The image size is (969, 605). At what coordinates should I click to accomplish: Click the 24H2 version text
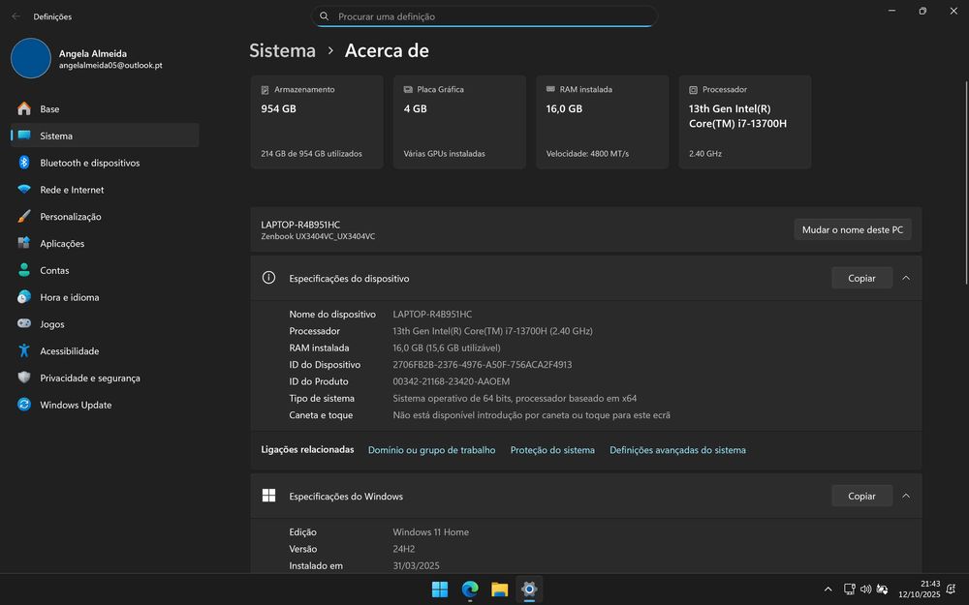[404, 549]
